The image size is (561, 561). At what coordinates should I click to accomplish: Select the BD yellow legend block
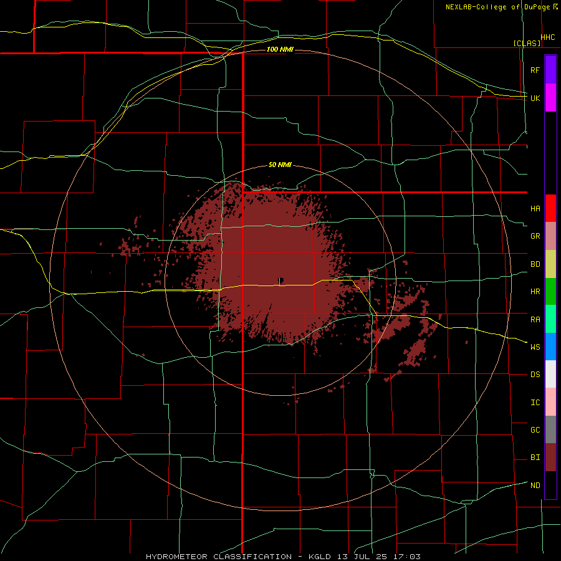coord(550,264)
